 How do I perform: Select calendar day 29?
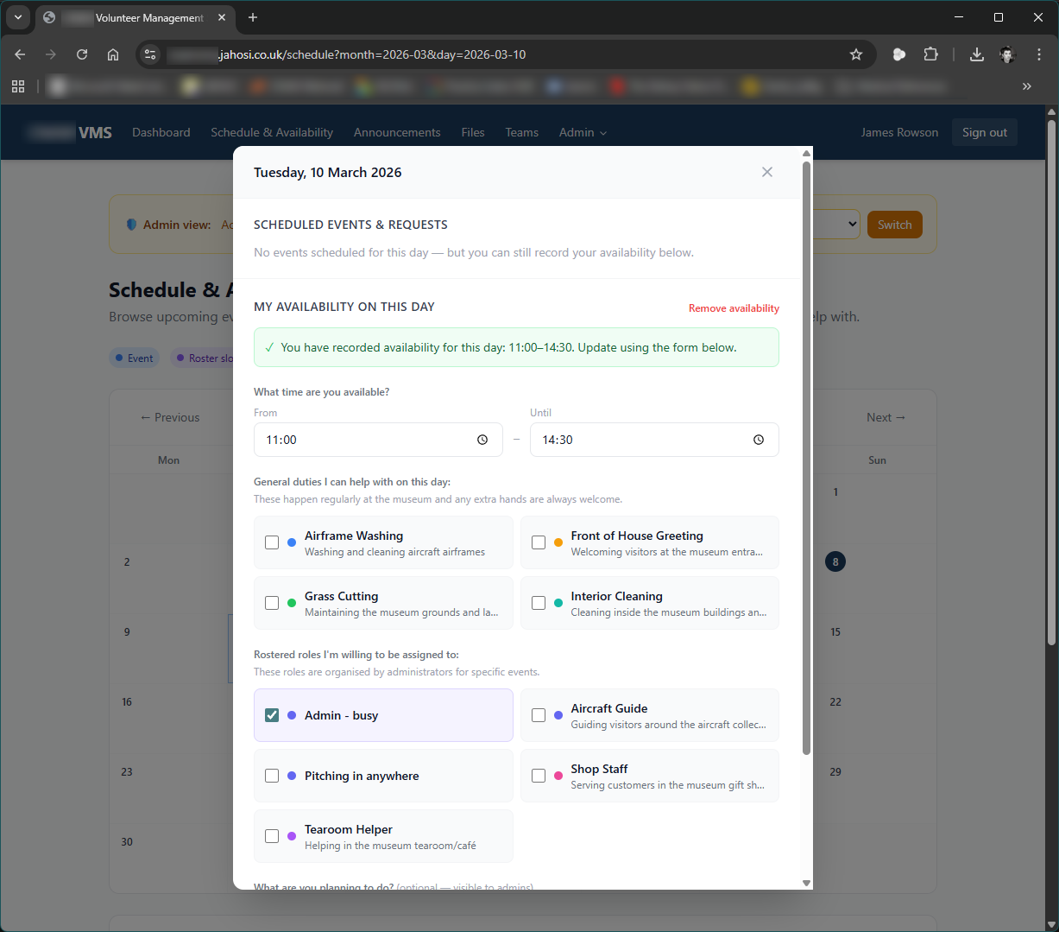pyautogui.click(x=835, y=771)
